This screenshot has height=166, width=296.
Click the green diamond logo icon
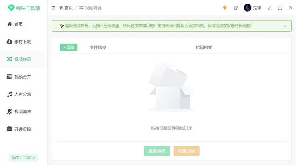tap(11, 8)
